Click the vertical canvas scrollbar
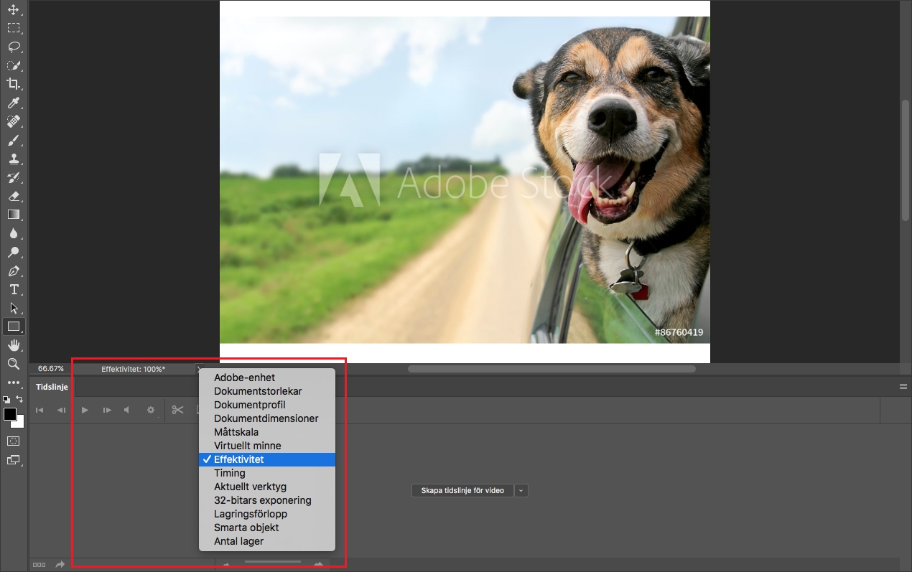This screenshot has width=912, height=572. click(x=906, y=160)
